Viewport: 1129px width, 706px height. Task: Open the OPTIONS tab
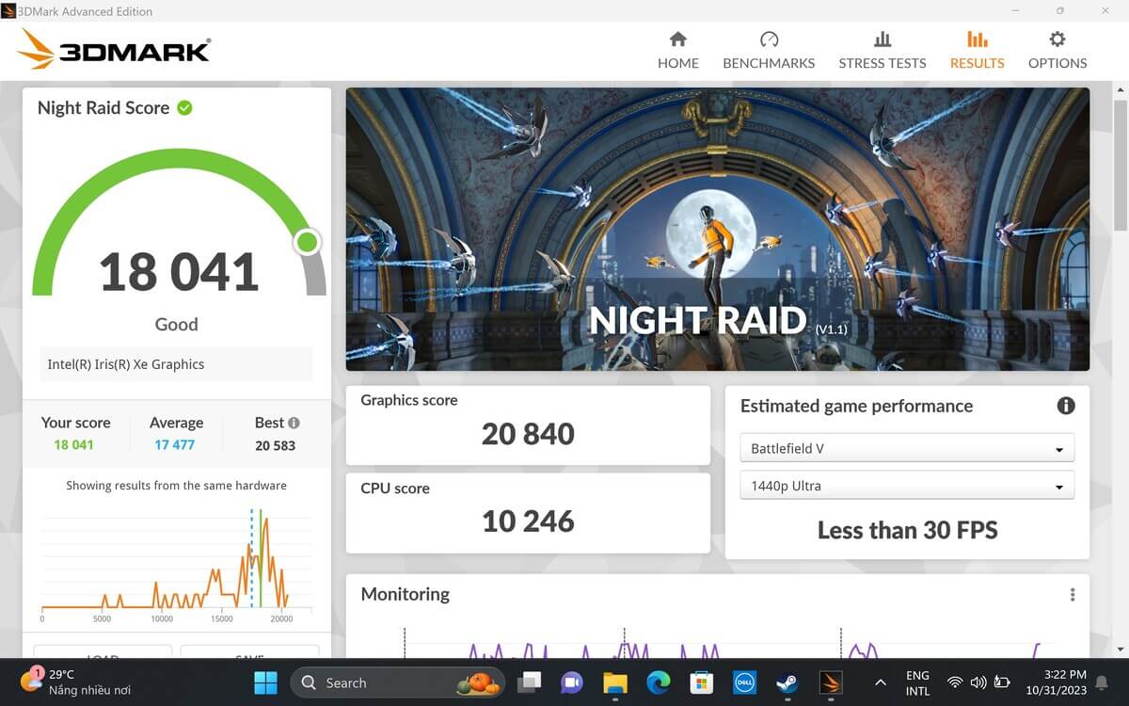pos(1057,51)
